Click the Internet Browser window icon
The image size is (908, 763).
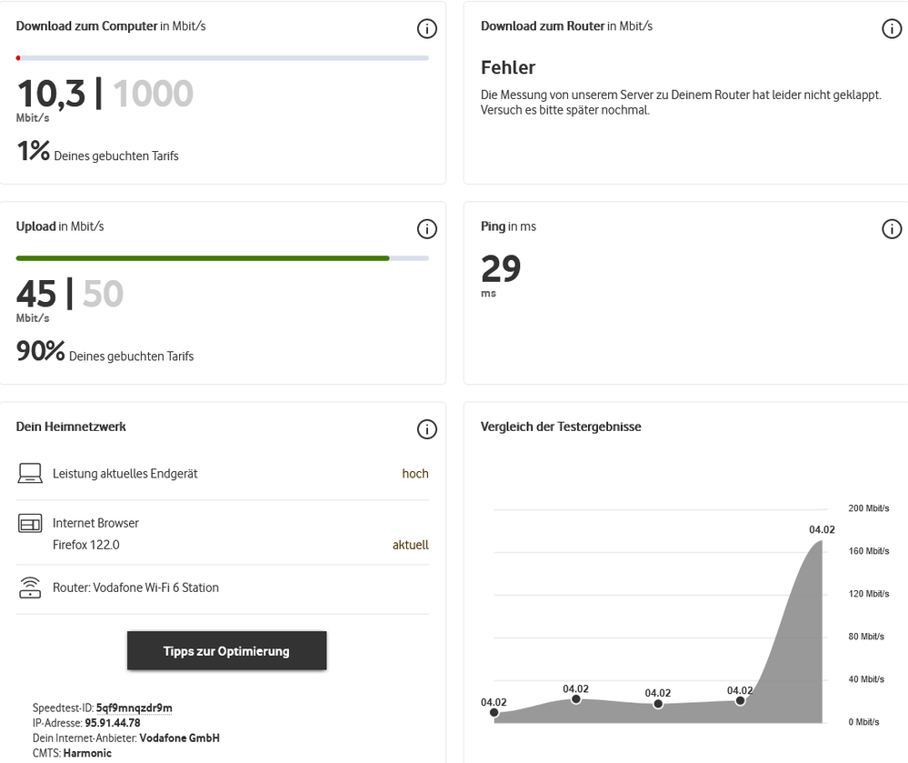pos(30,524)
